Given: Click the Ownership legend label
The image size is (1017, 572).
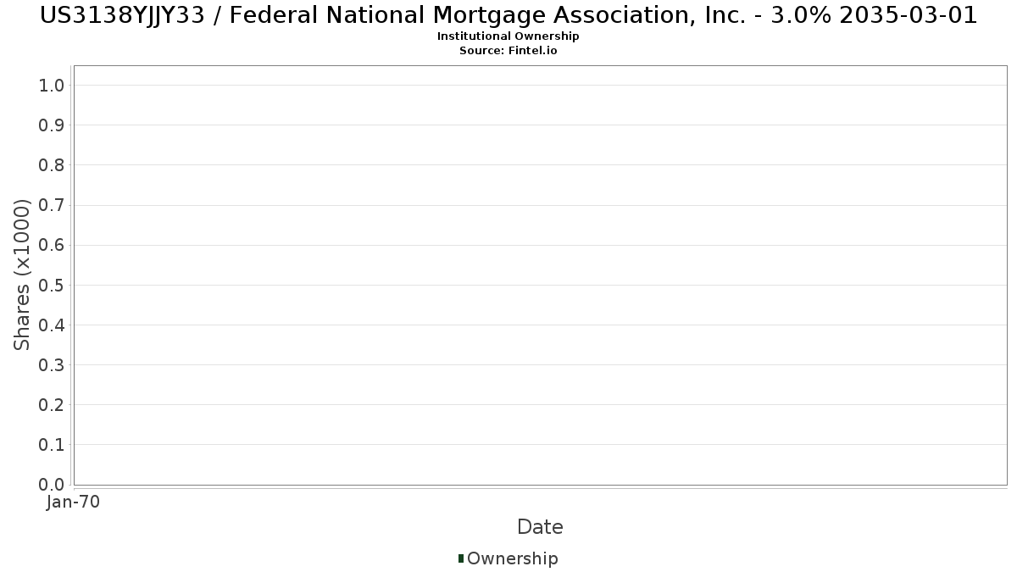Looking at the screenshot, I should click(x=512, y=558).
